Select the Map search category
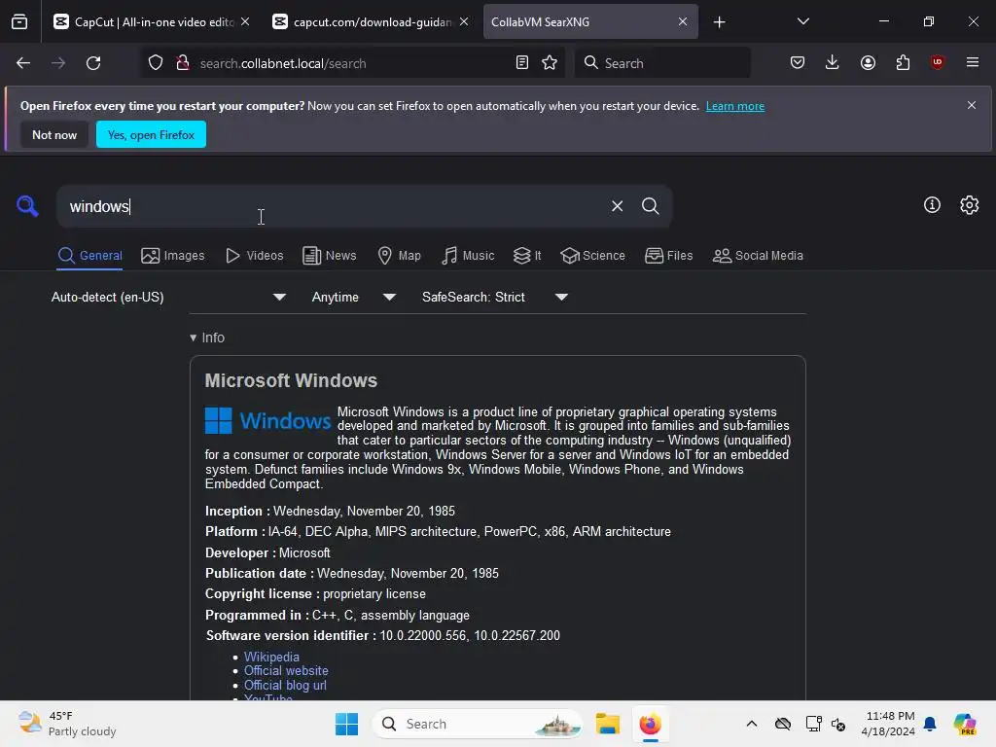The height and width of the screenshot is (747, 996). click(x=399, y=256)
